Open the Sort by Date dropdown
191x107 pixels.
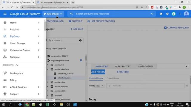point(100,86)
